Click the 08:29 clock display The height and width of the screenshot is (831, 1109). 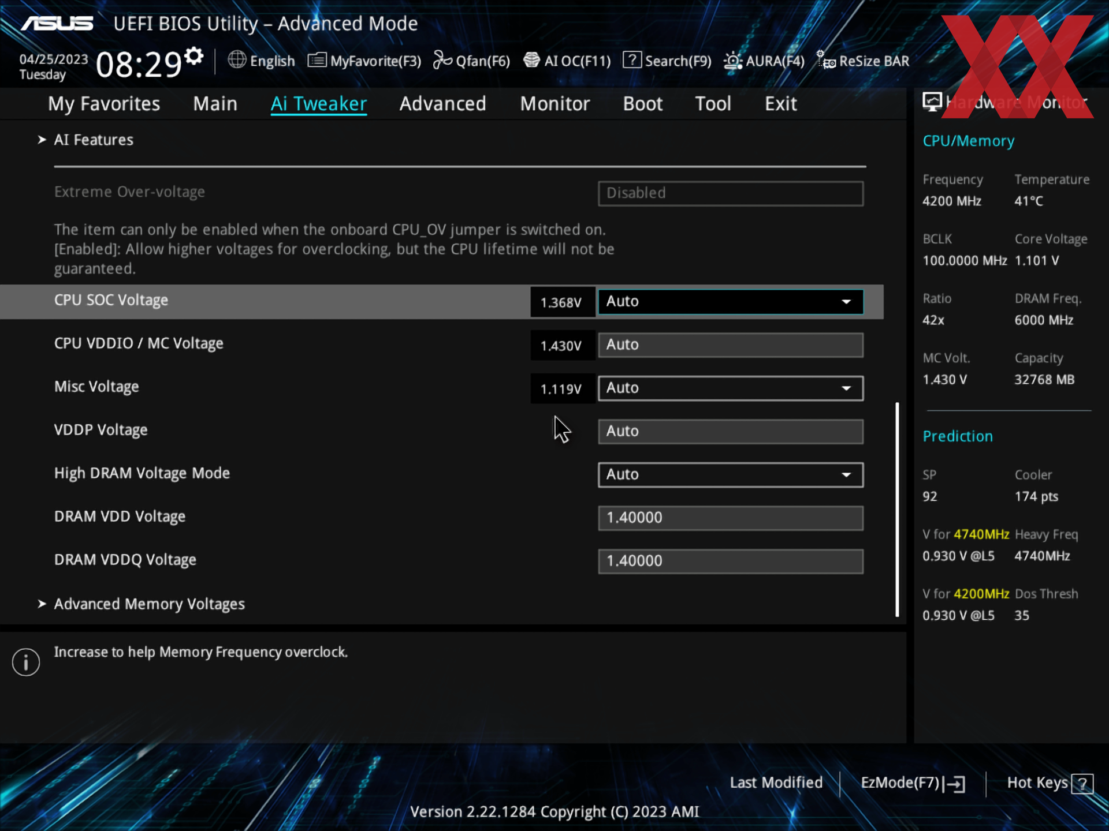(139, 64)
